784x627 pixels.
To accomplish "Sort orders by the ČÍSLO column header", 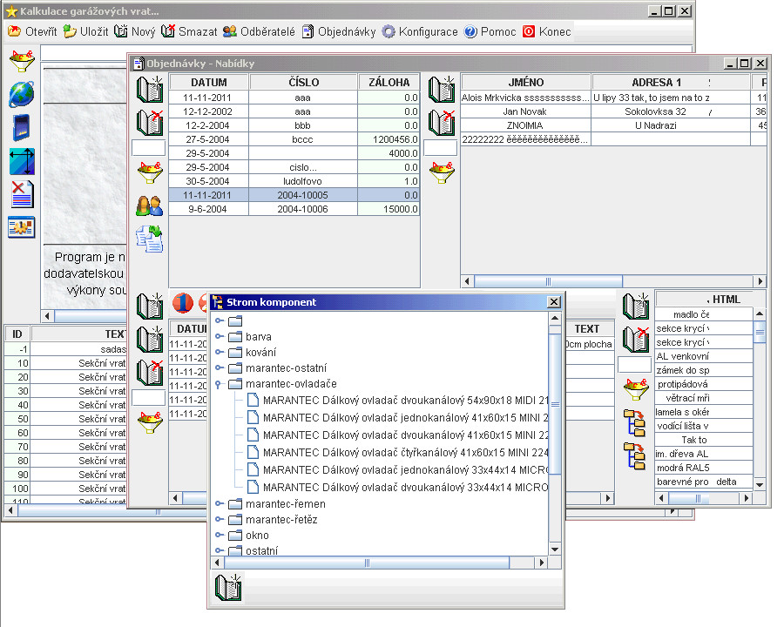I will (x=303, y=82).
